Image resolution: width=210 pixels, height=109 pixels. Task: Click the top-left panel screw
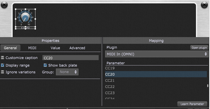[x=4, y=5]
